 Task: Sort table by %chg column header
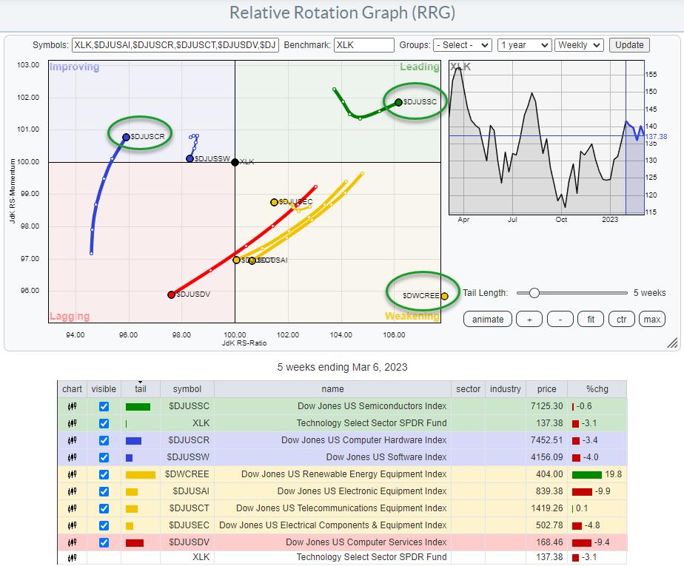pyautogui.click(x=595, y=389)
